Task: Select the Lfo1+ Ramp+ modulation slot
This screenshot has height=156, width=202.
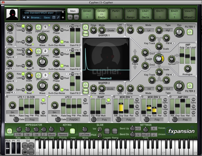Action: pyautogui.click(x=131, y=14)
